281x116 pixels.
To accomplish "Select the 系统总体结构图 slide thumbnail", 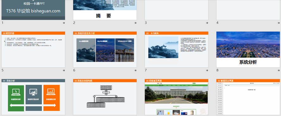I will click(105, 97).
